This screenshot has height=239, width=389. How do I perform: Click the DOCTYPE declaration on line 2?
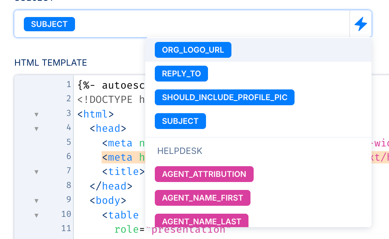[111, 100]
